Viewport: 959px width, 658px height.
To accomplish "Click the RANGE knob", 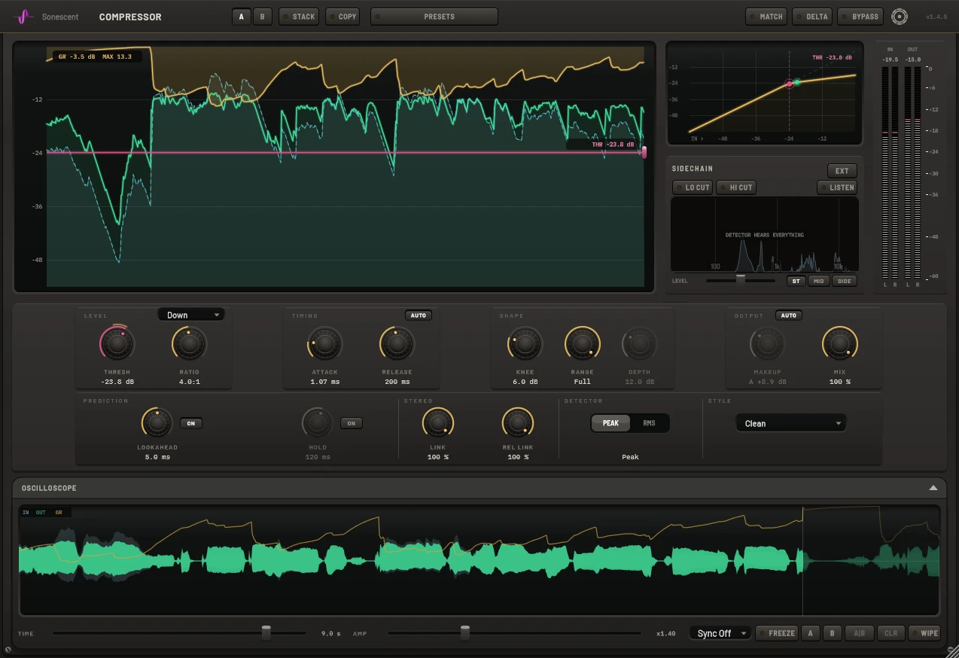I will 583,343.
